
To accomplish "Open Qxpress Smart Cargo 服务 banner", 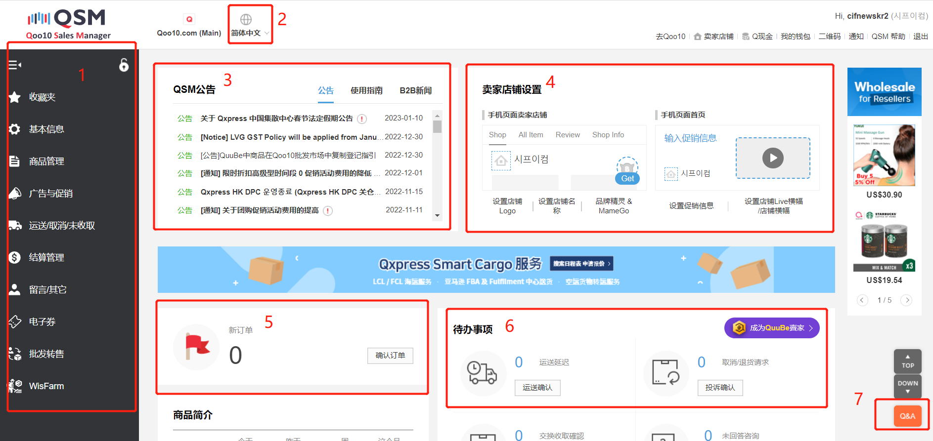I will (496, 270).
